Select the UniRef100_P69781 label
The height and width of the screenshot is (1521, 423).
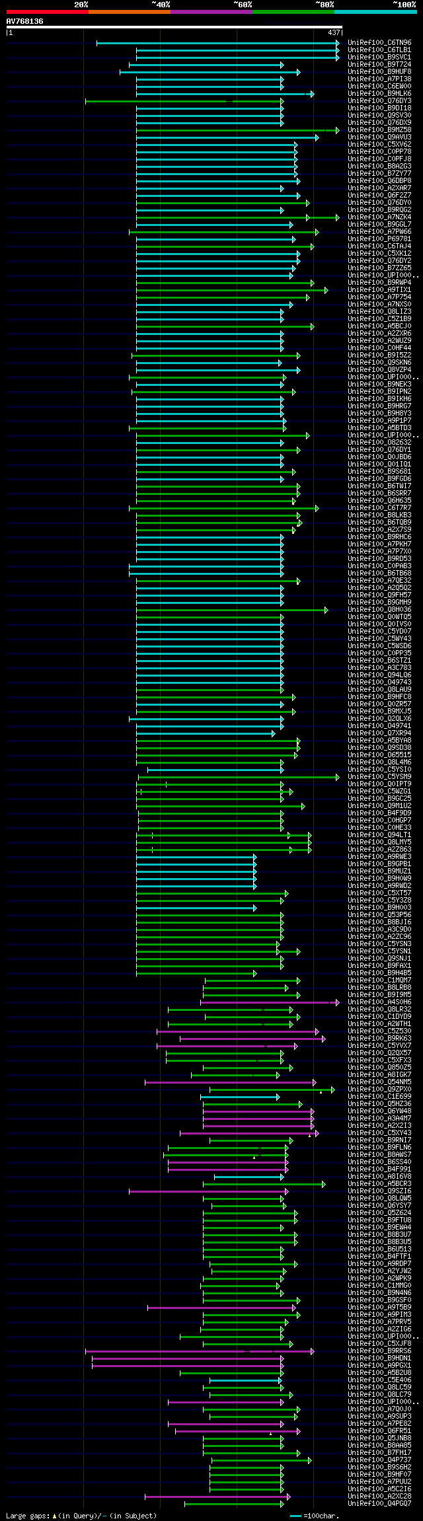[x=379, y=239]
